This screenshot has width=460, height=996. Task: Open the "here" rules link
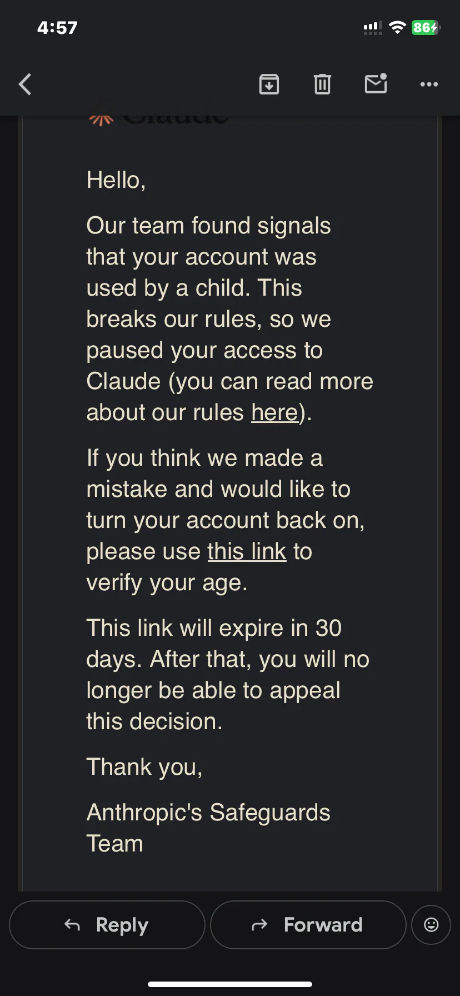(x=274, y=412)
